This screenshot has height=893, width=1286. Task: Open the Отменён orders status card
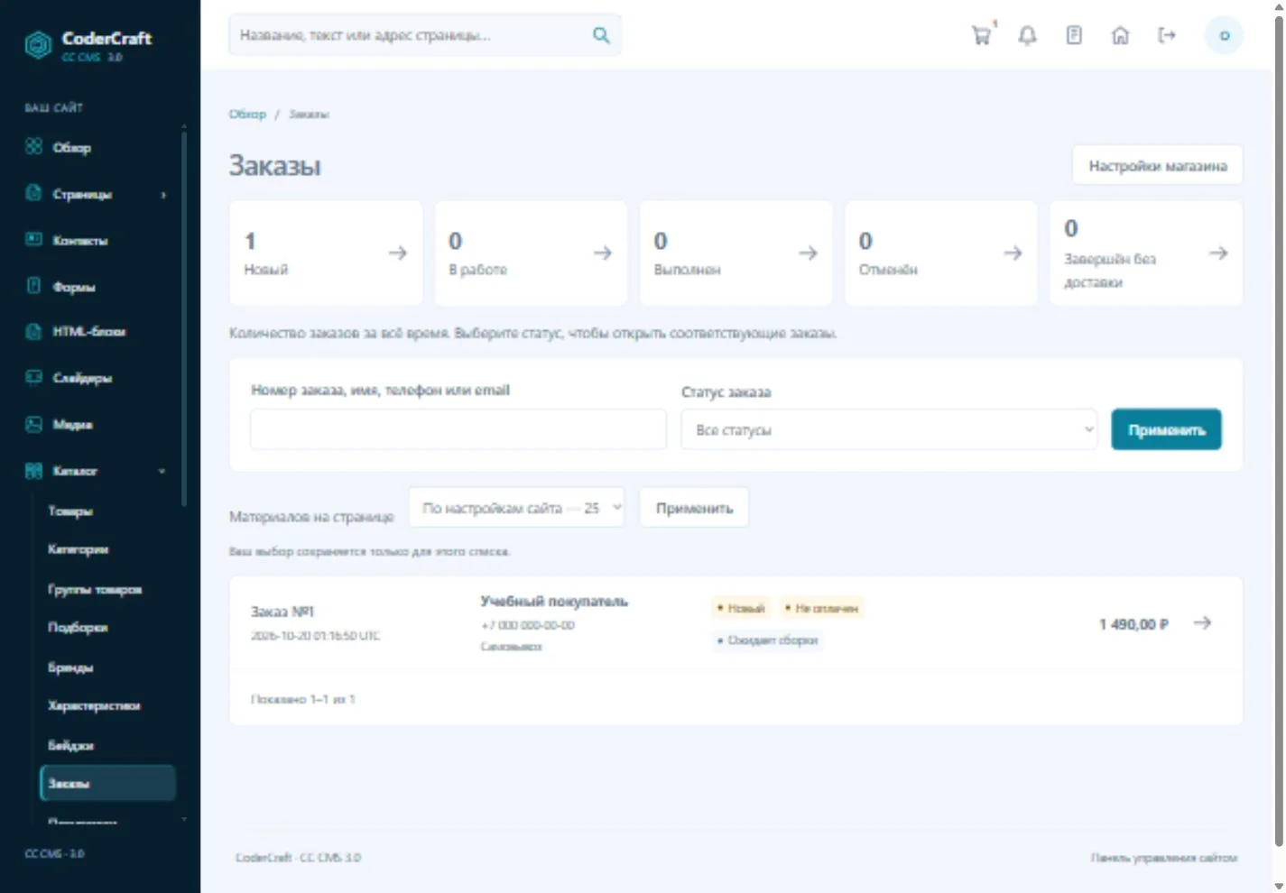coord(940,253)
